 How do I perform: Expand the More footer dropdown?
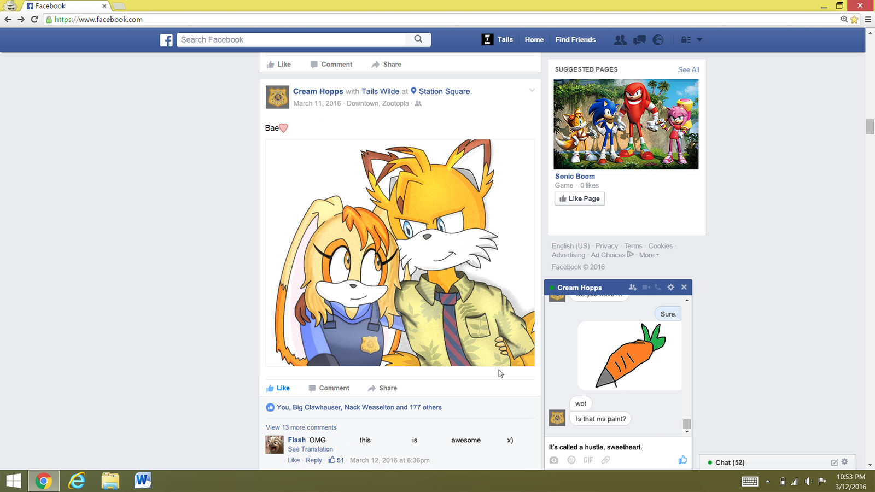tap(649, 255)
